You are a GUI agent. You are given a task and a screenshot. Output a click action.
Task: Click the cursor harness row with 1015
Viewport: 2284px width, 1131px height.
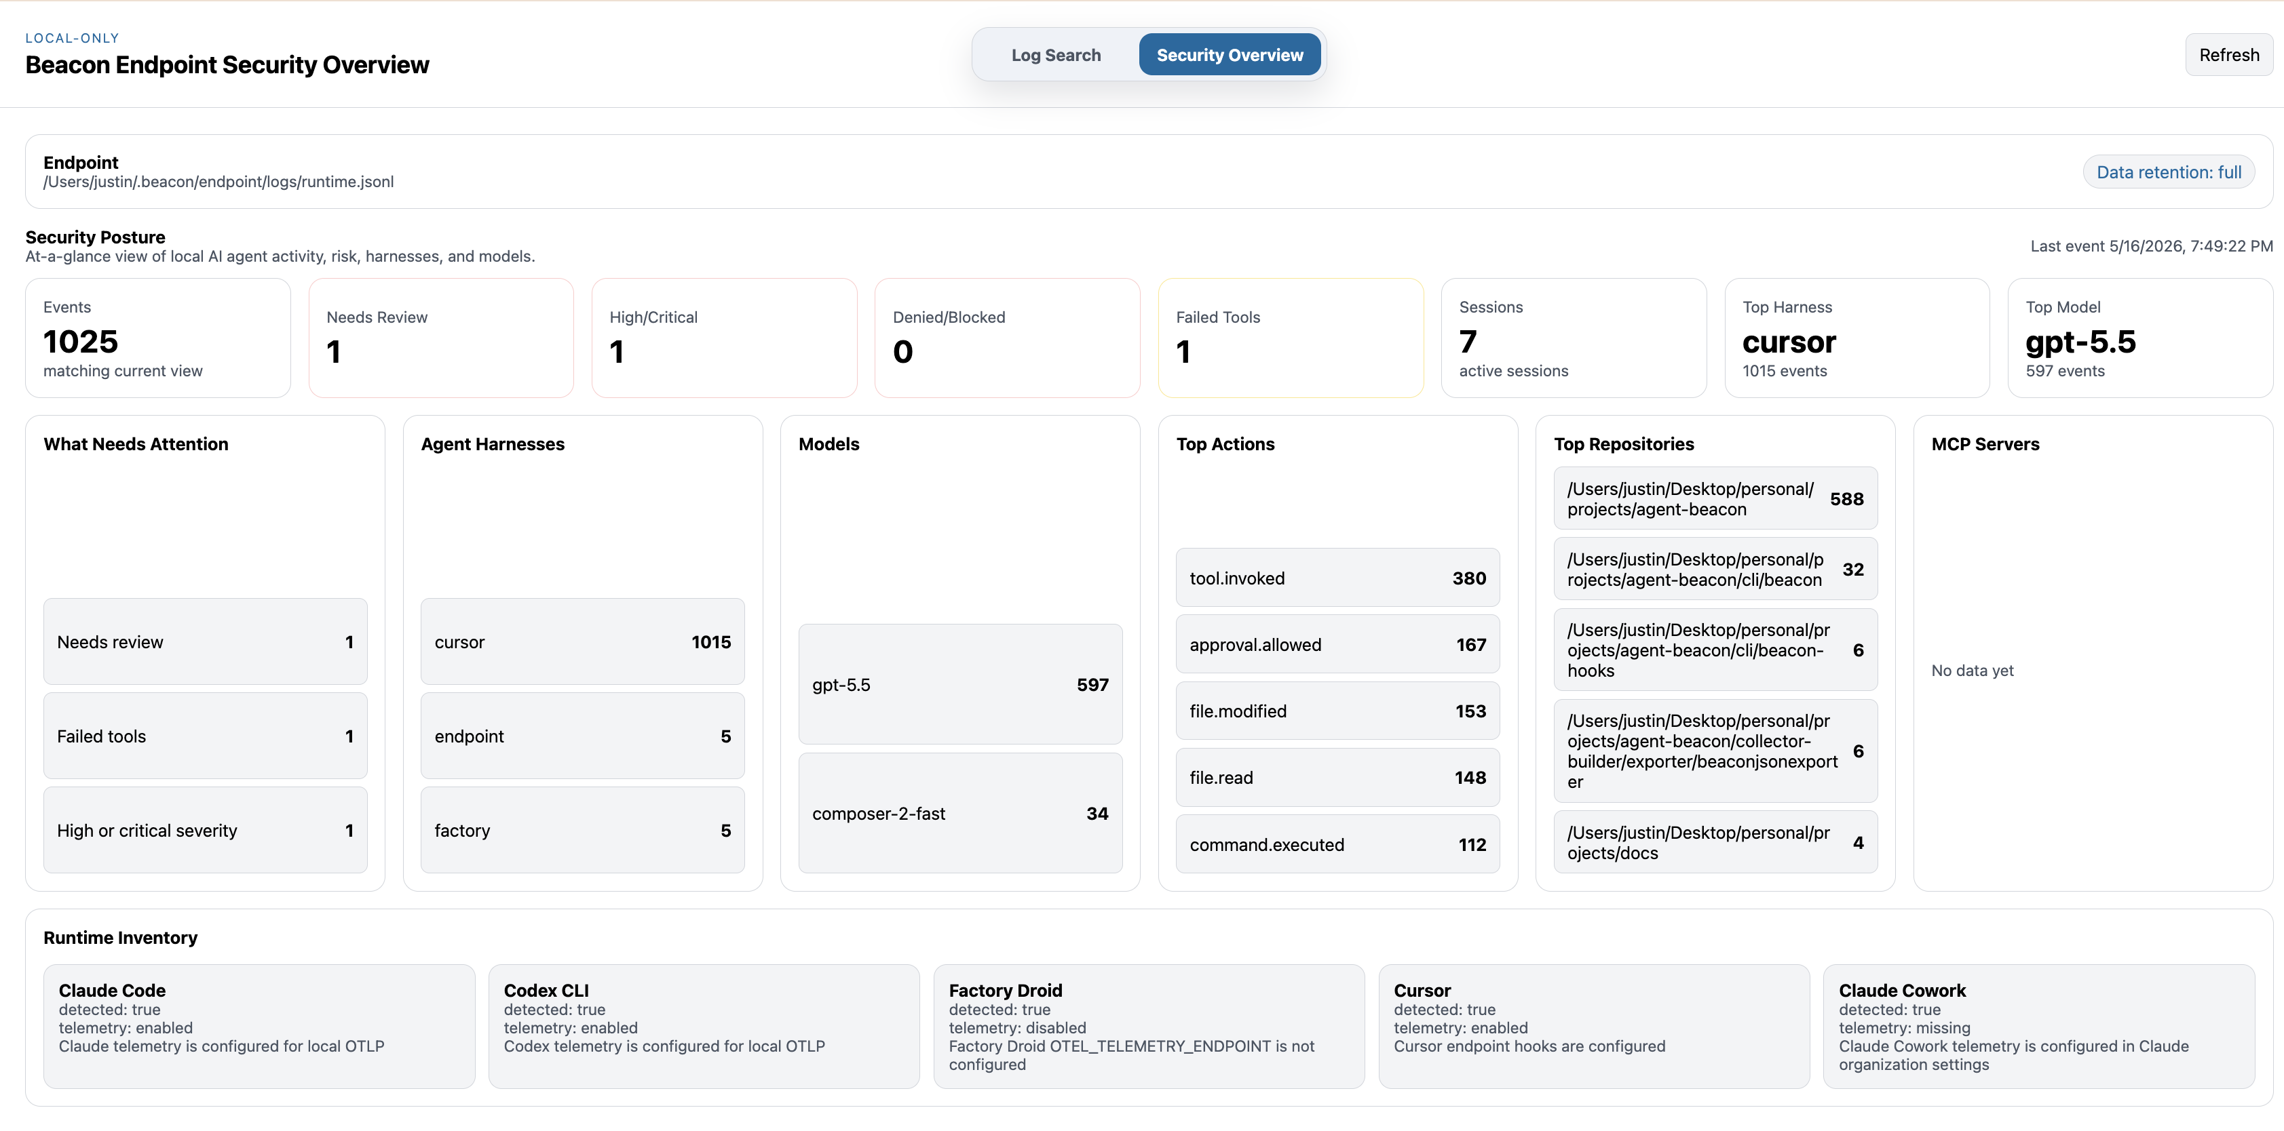coord(582,641)
